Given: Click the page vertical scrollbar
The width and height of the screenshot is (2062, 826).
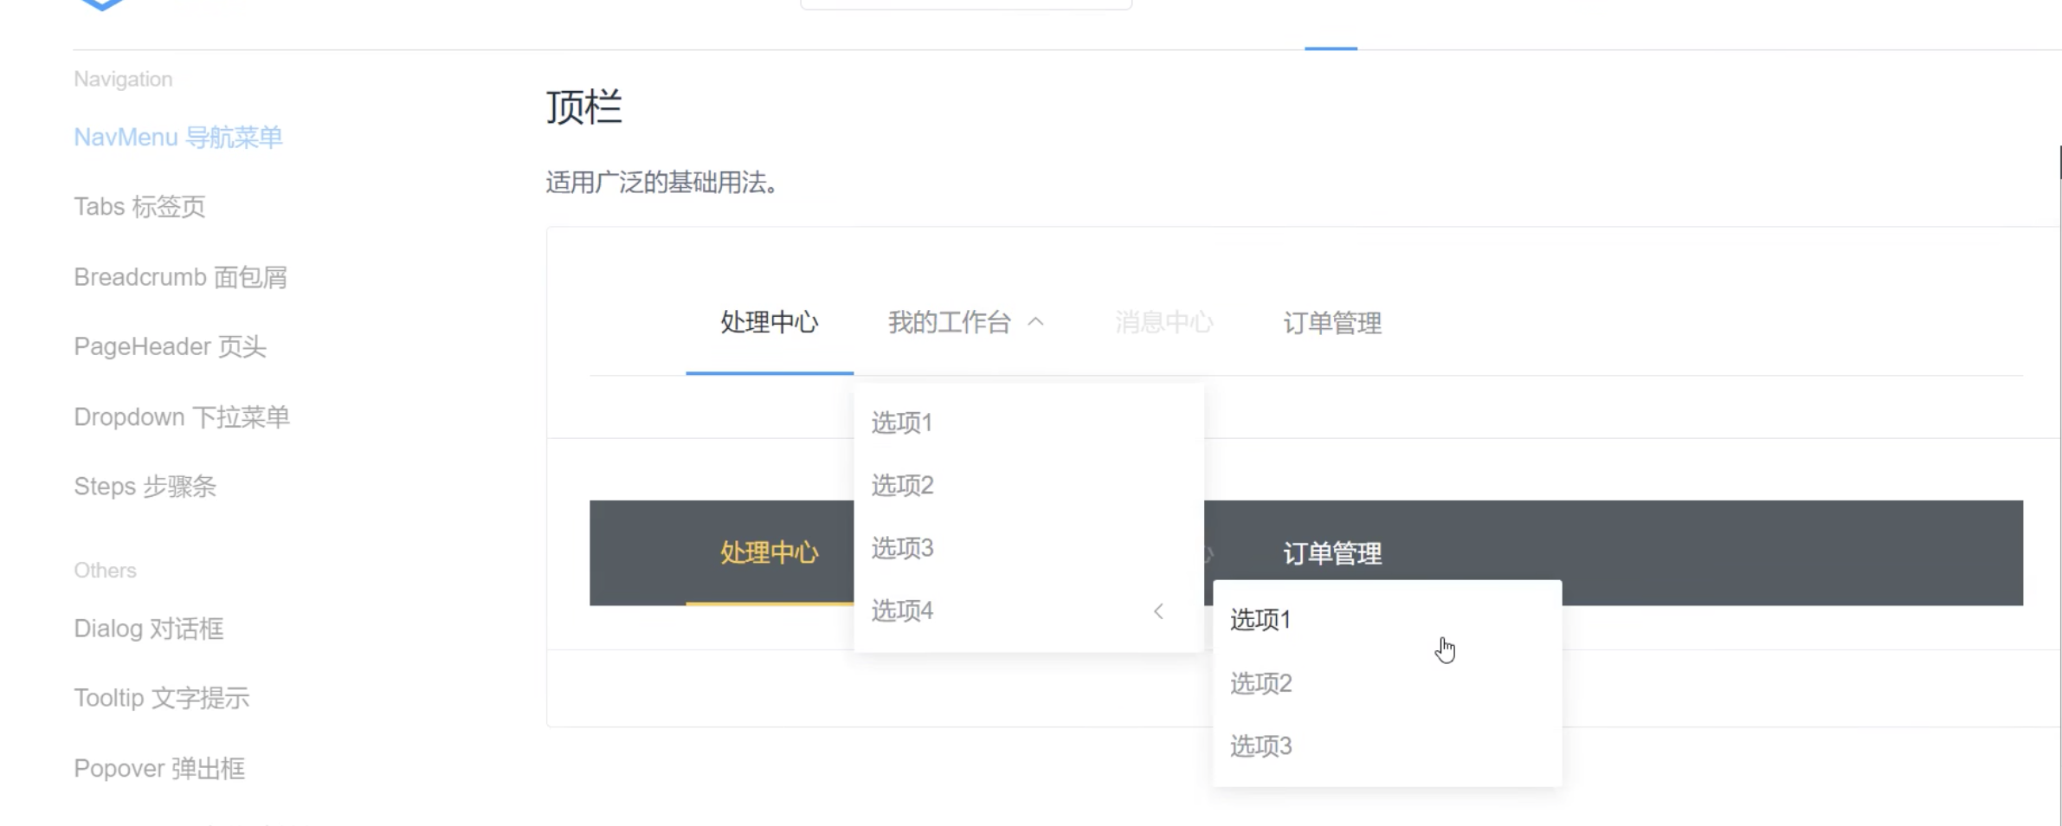Looking at the screenshot, I should pos(2059,162).
